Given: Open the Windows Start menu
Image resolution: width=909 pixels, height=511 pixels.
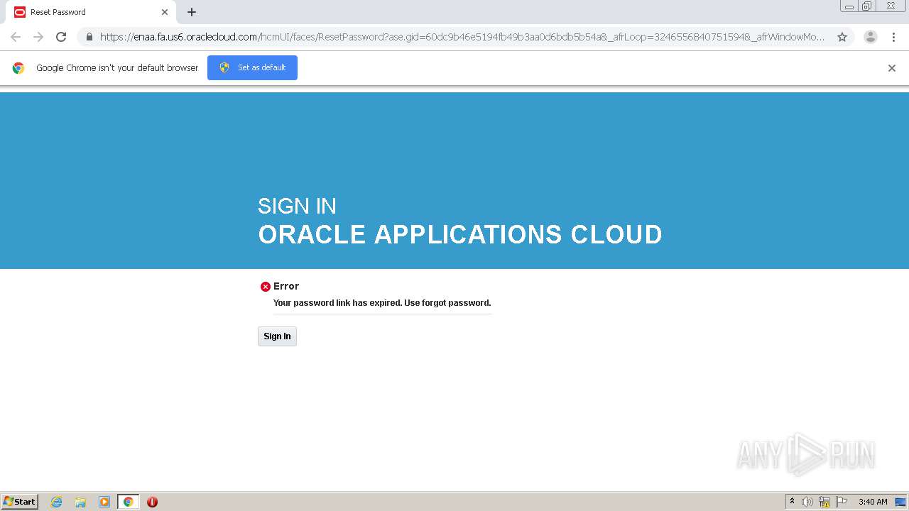Looking at the screenshot, I should (x=20, y=502).
